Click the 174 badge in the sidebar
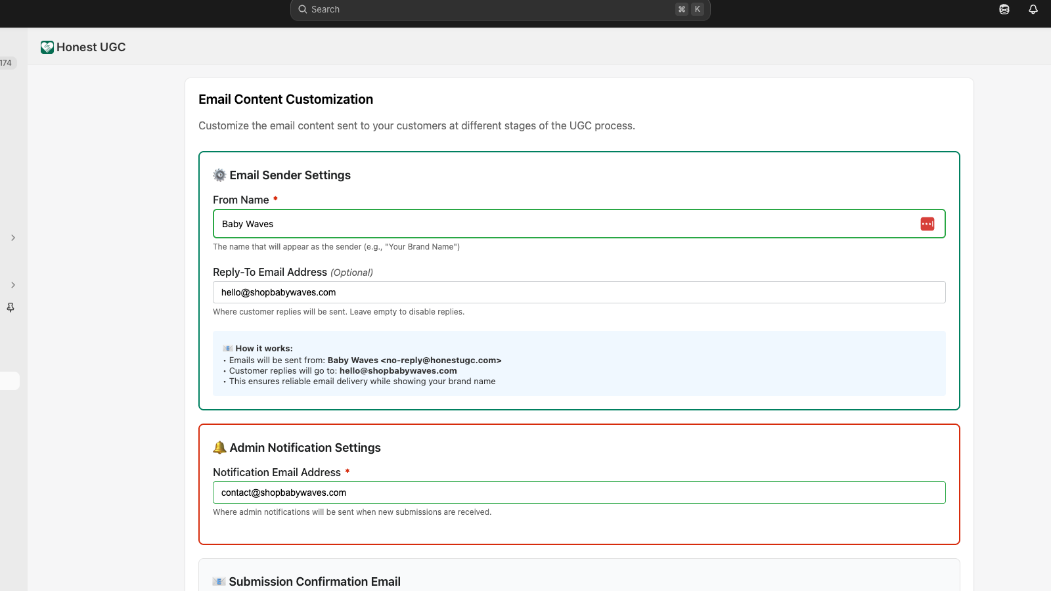The image size is (1051, 591). pos(7,63)
